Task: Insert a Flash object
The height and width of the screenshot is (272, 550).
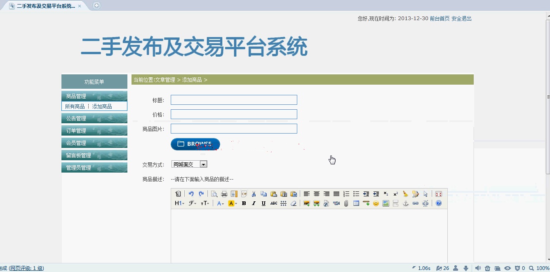Action: tap(326, 203)
